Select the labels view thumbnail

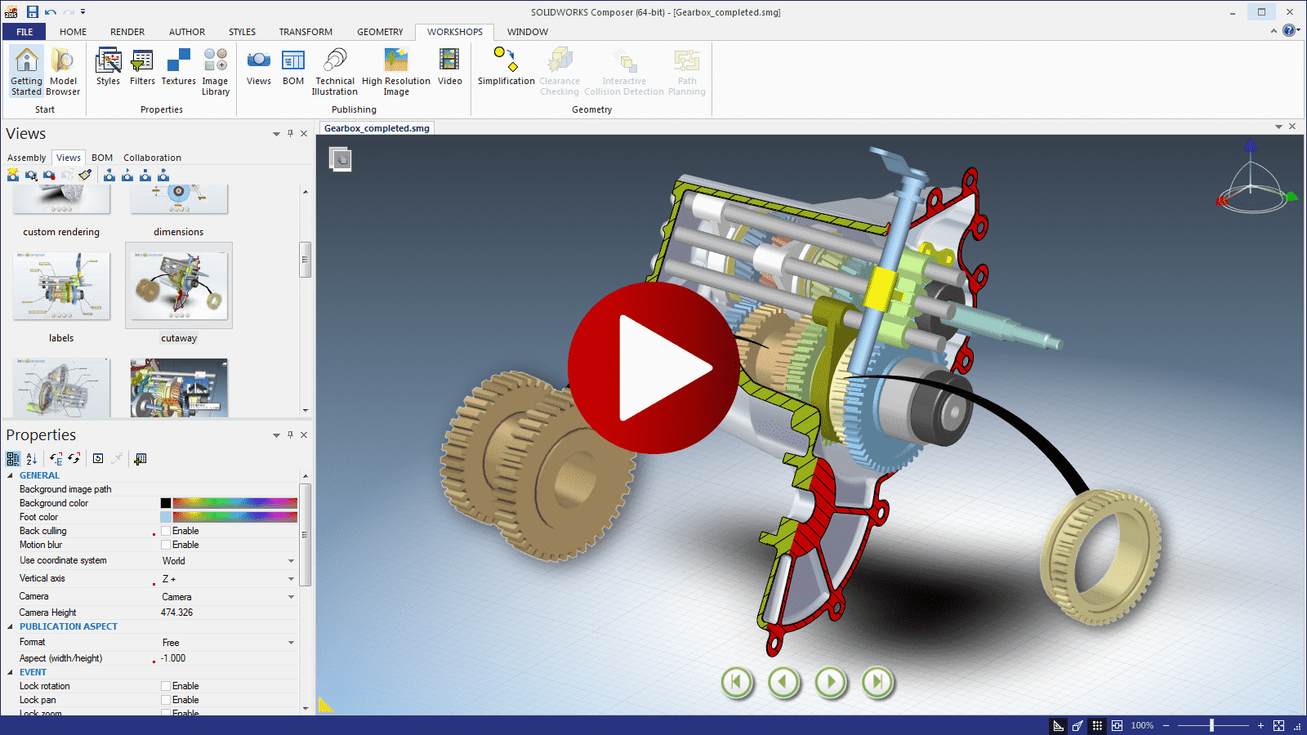point(61,286)
